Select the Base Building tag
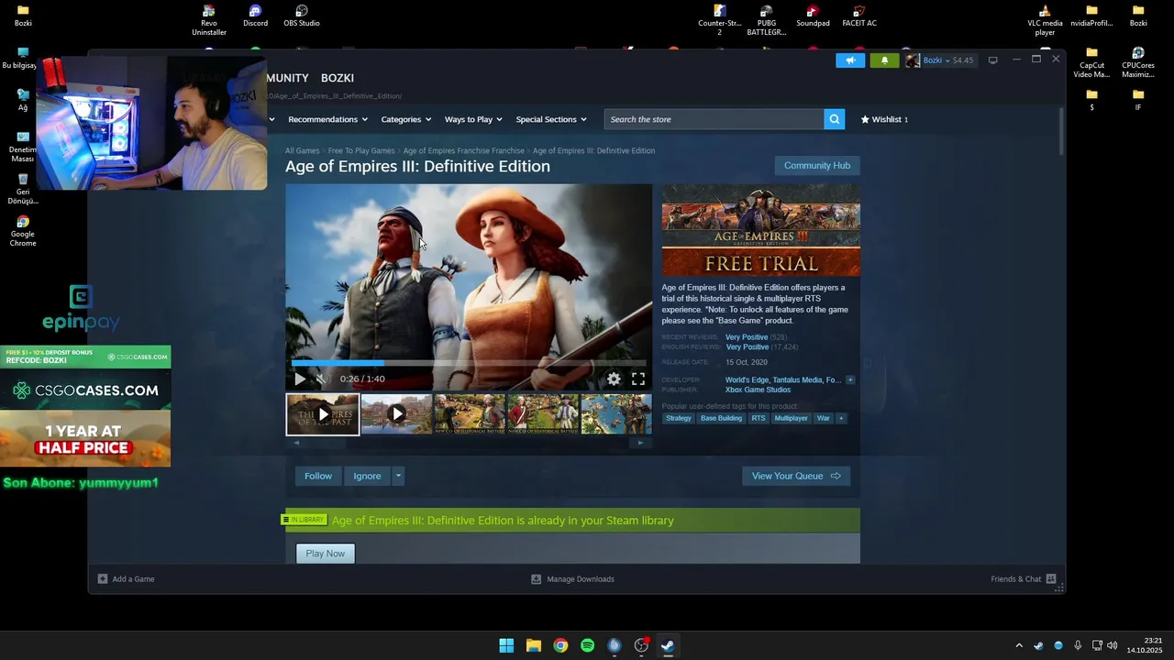The image size is (1174, 660). coord(721,418)
